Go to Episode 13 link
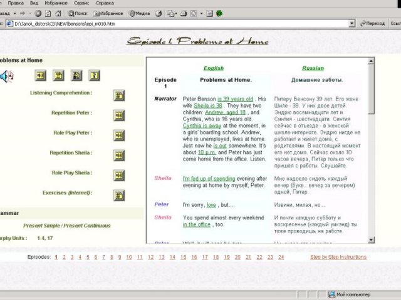Viewport: 401px width, 300px height. 162,257
